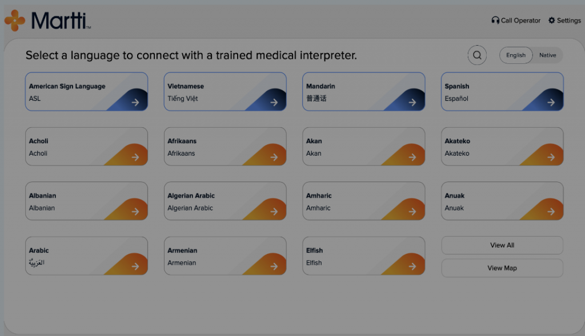Click the arrow on the Spanish card
Screen dimensions: 585x336
pyautogui.click(x=551, y=103)
